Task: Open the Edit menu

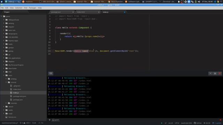Action: click(x=7, y=8)
